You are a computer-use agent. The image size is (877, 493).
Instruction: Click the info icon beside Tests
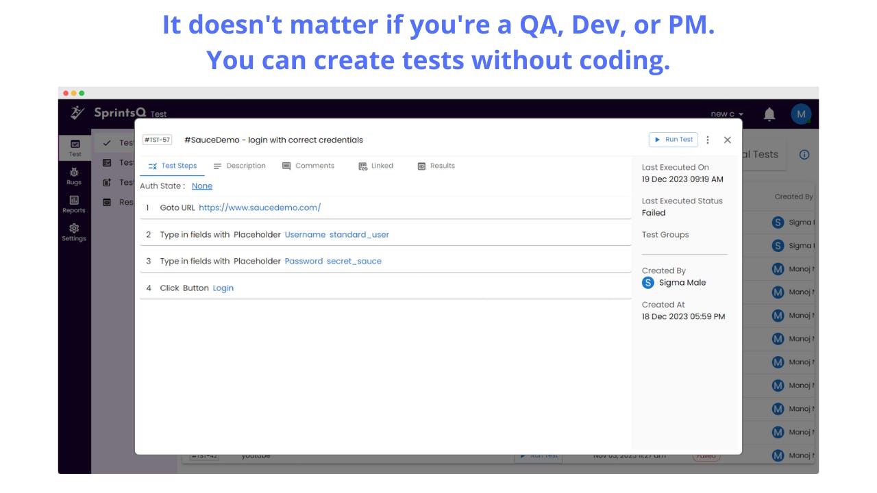coord(804,155)
